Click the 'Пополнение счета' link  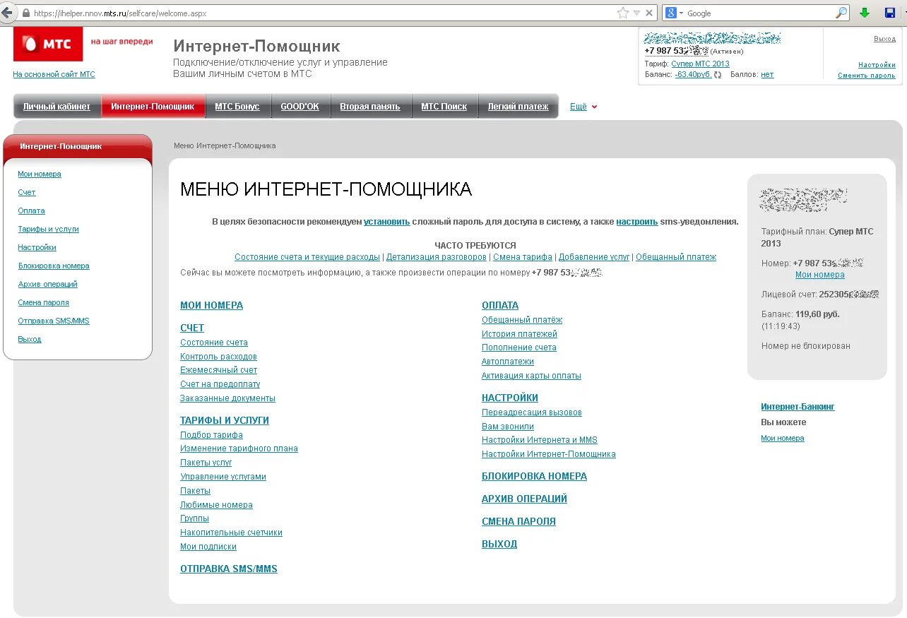tap(519, 347)
